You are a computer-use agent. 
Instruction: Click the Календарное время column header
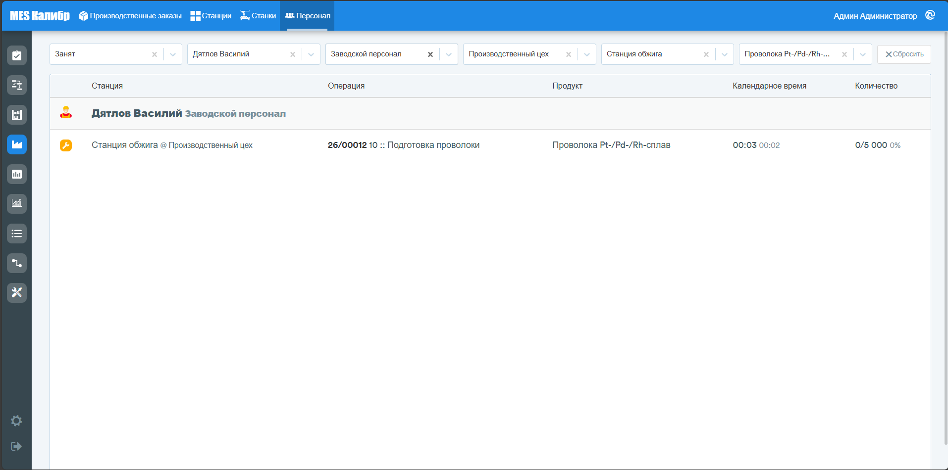coord(769,86)
